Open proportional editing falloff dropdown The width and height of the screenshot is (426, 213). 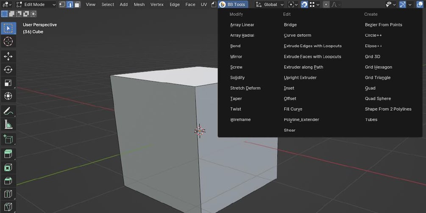pos(336,4)
